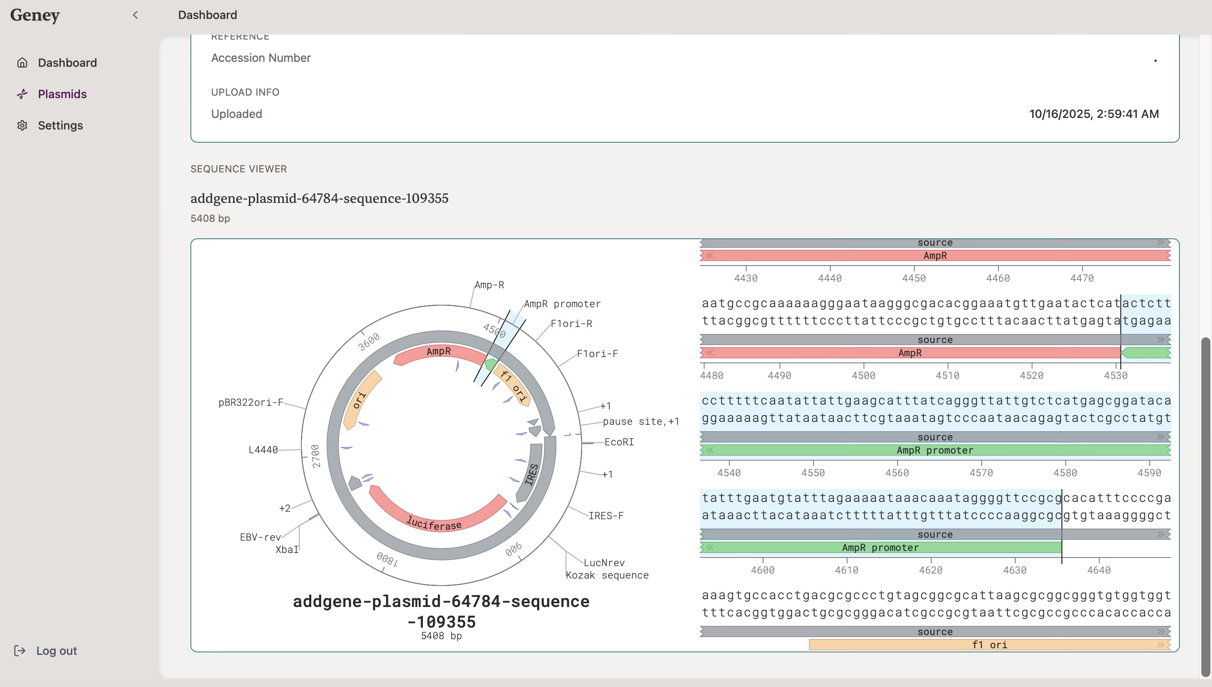Screen dimensions: 1212x687
Task: Select the EcoRI restriction site label
Action: pyautogui.click(x=619, y=442)
